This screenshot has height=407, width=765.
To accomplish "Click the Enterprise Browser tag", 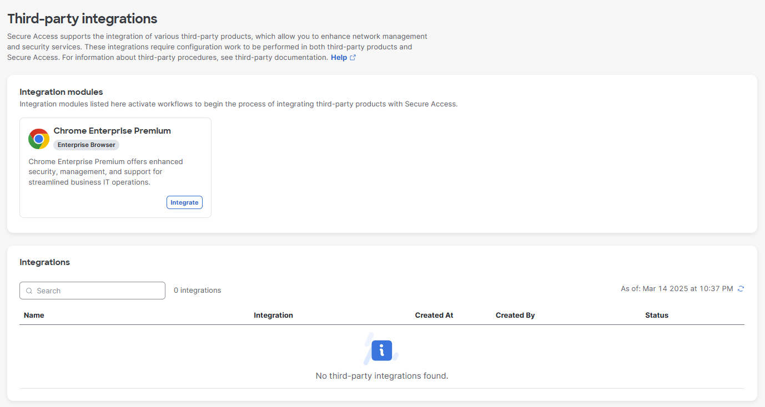I will (x=87, y=145).
